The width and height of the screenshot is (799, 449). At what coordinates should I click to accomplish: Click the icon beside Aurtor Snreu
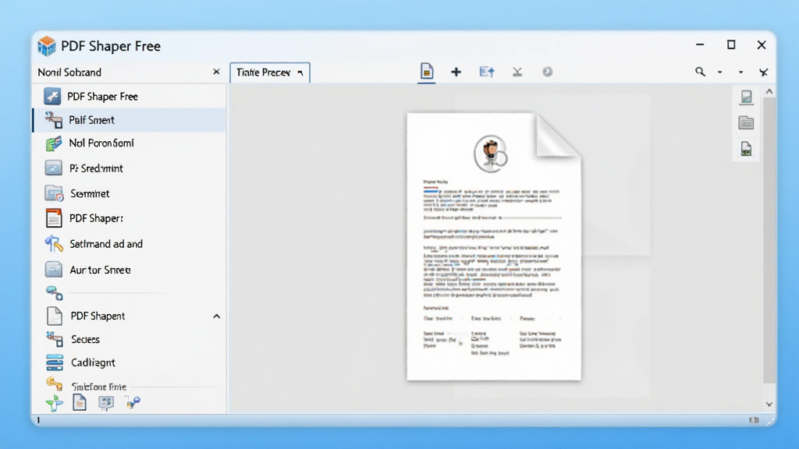(x=54, y=269)
